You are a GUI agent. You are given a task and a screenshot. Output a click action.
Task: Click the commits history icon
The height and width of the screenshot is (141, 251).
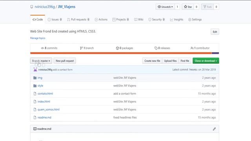[x=42, y=48]
